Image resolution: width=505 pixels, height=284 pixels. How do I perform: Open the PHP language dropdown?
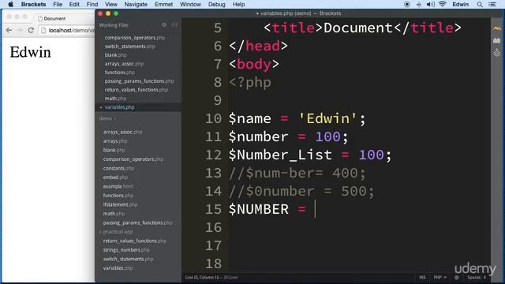pos(440,277)
